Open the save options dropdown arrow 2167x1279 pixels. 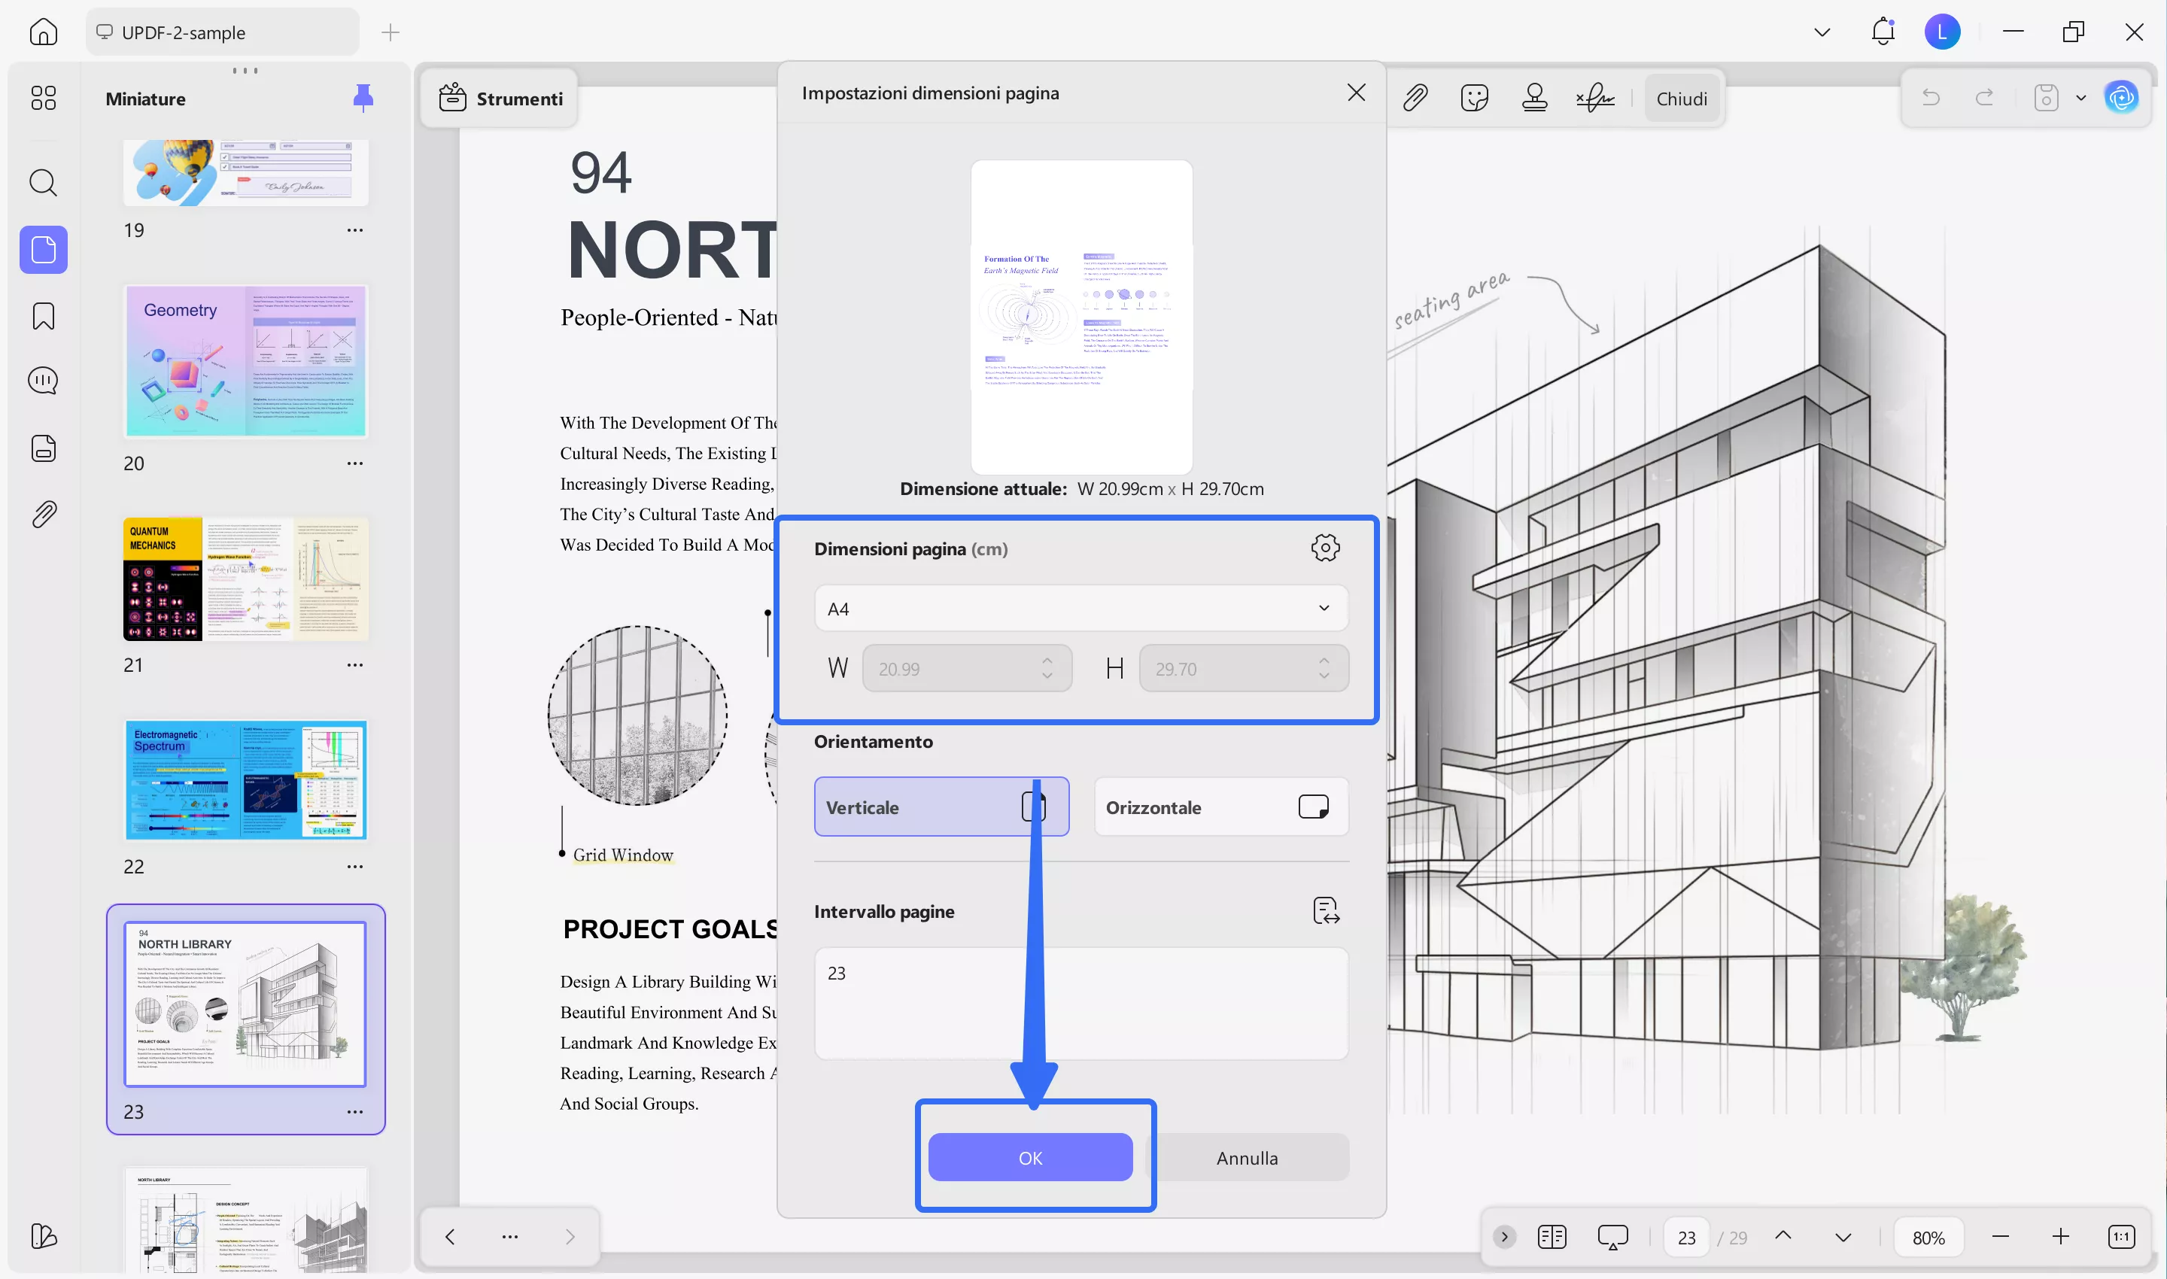(x=2080, y=99)
